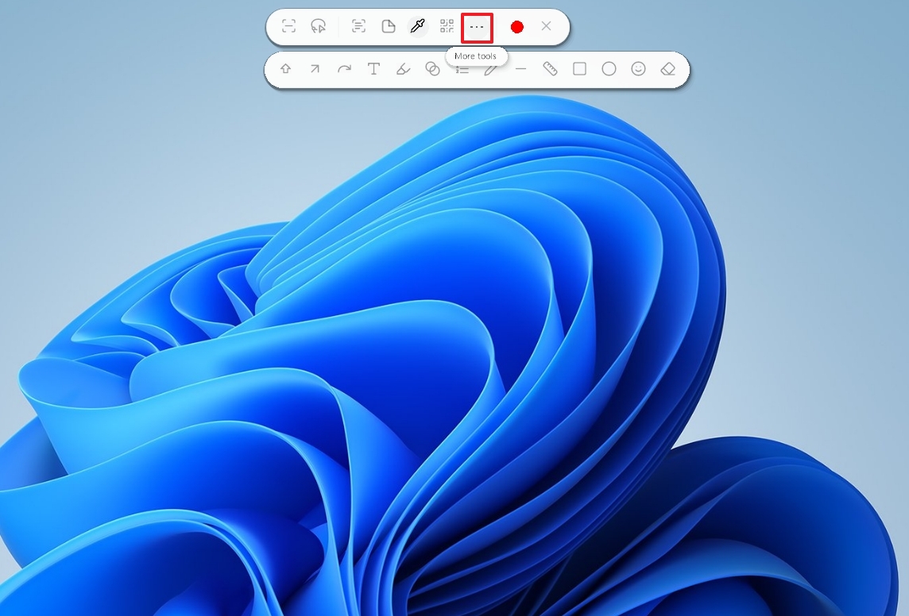Choose the rectangle shape tool

click(x=580, y=69)
